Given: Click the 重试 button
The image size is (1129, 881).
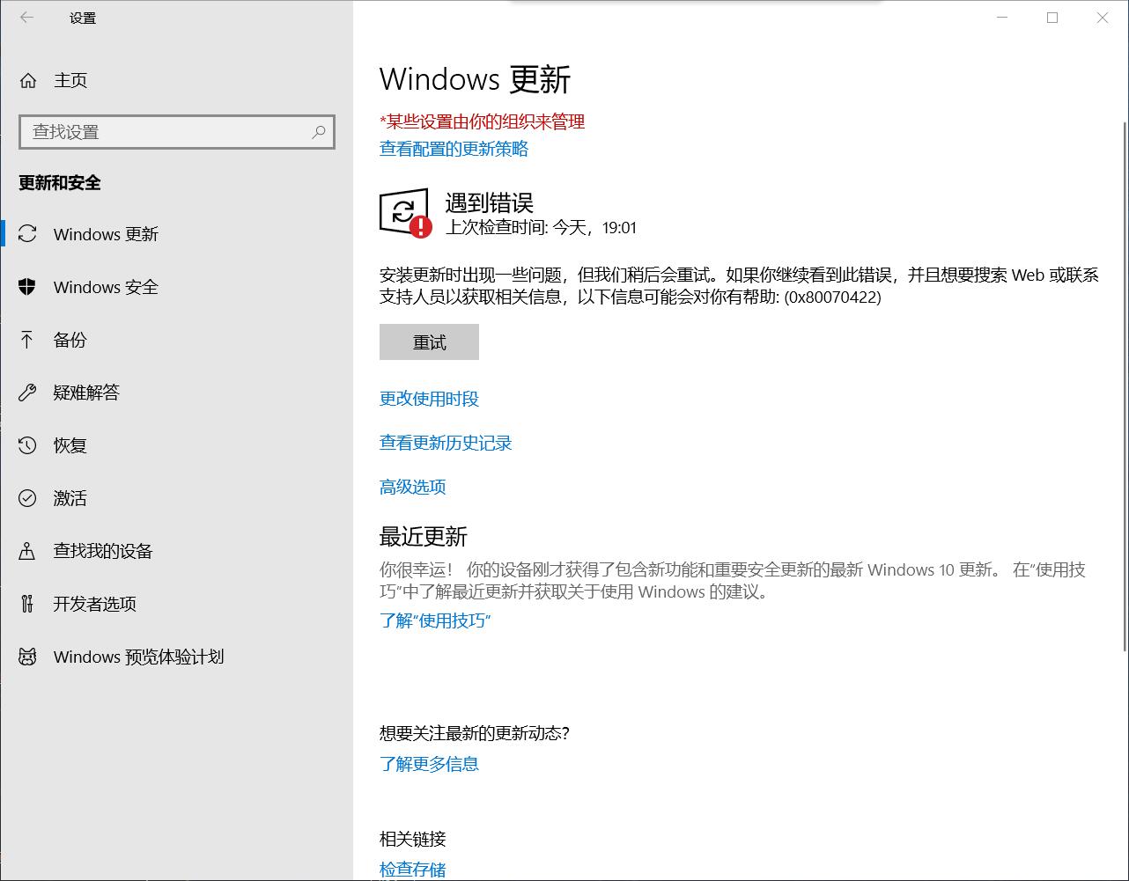Looking at the screenshot, I should tap(429, 342).
